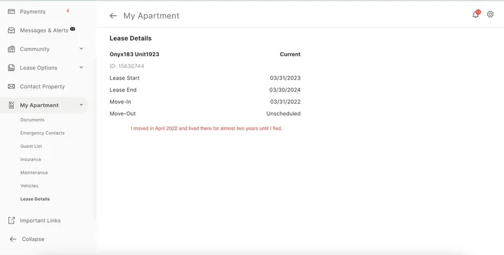Click the My Apartment page title
Image resolution: width=504 pixels, height=255 pixels.
click(151, 16)
